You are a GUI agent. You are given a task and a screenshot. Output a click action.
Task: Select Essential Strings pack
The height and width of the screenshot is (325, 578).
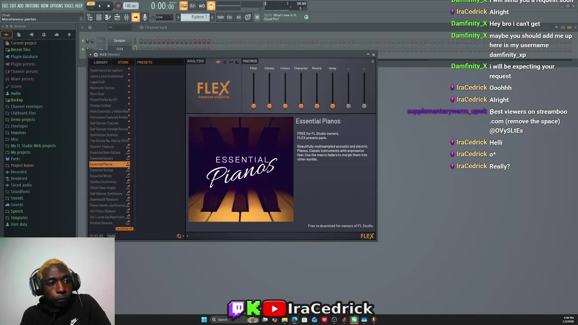pos(102,170)
